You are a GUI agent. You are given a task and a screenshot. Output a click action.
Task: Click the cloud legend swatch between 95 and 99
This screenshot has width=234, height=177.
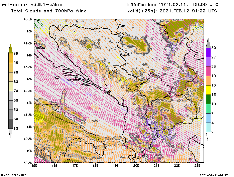[x=10, y=58]
